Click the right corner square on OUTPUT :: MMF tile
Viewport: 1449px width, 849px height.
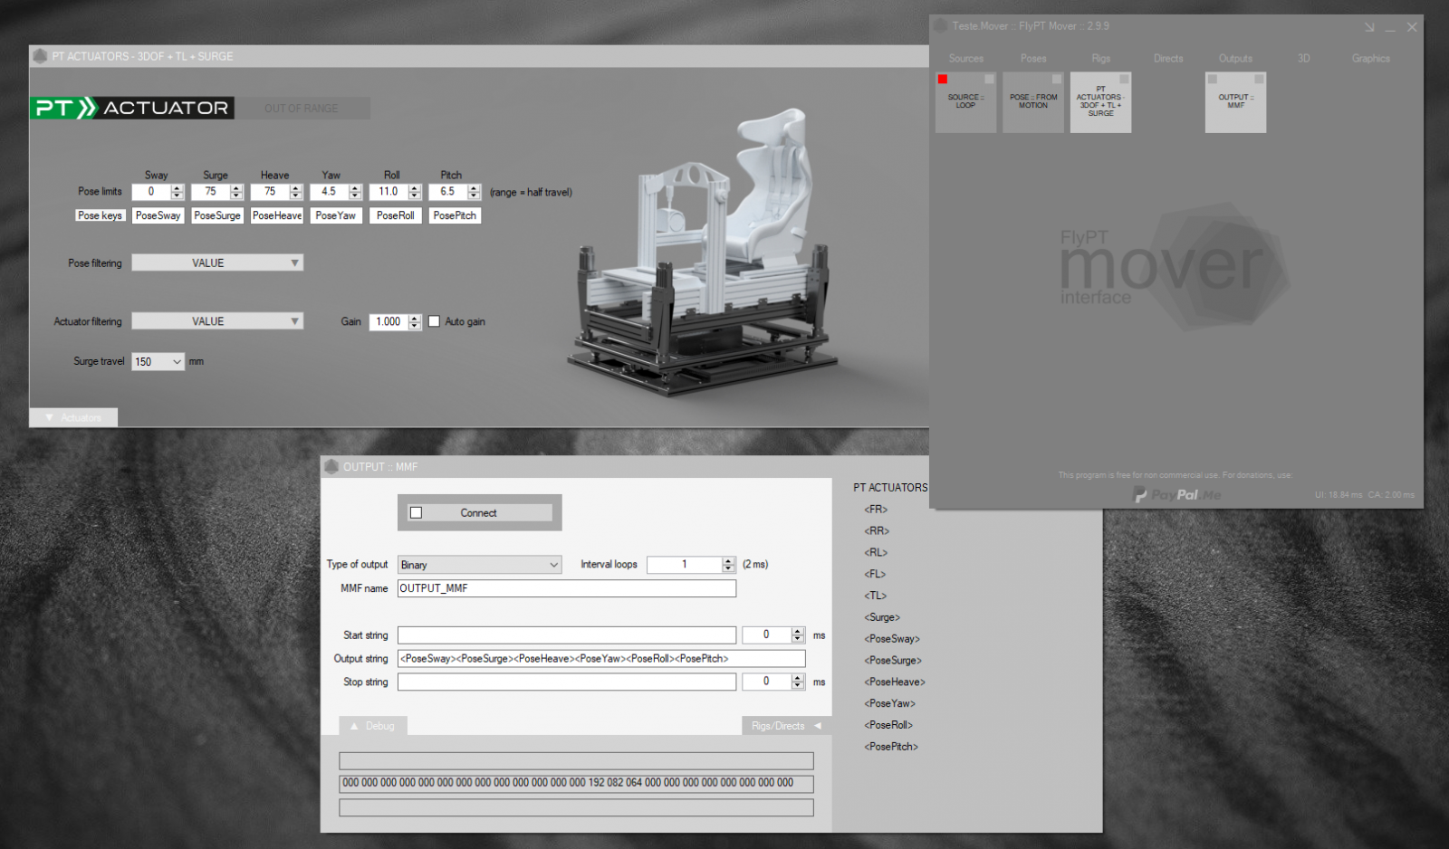click(x=1259, y=79)
